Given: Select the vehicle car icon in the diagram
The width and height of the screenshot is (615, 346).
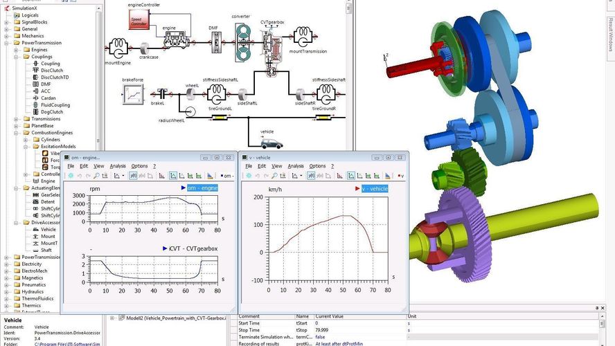Looking at the screenshot, I should click(x=271, y=144).
